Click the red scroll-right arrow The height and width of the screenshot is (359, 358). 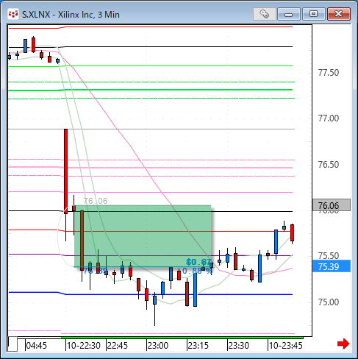[x=343, y=344]
